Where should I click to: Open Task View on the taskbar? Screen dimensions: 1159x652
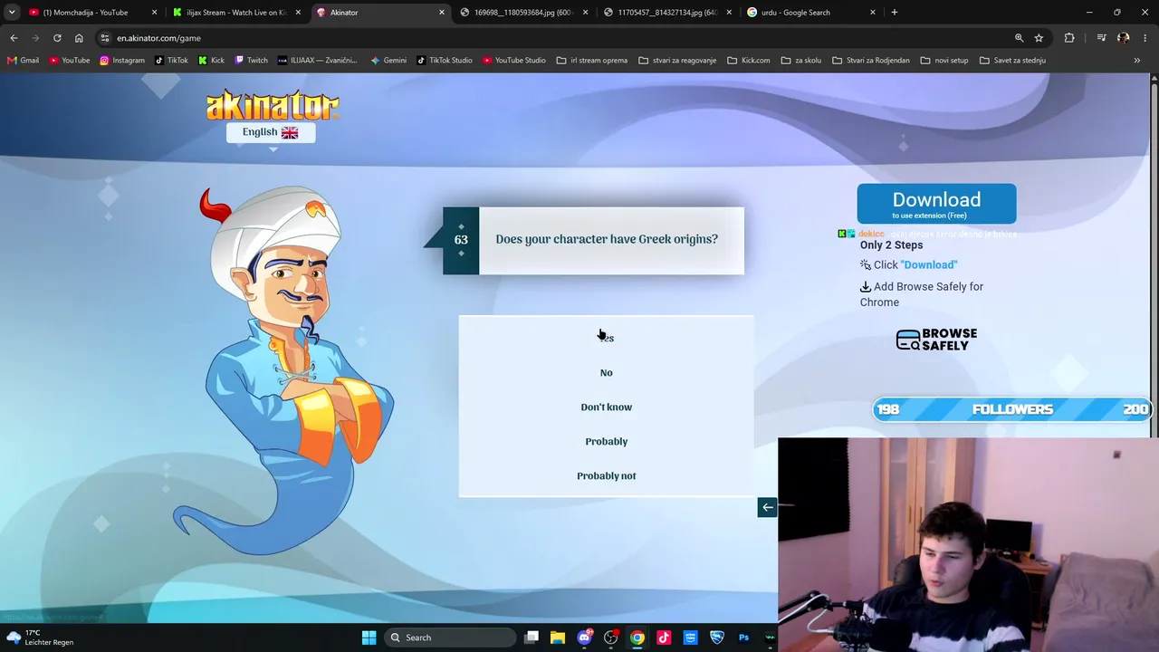tap(532, 638)
